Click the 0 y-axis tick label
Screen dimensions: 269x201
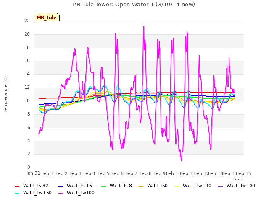pyautogui.click(x=29, y=167)
